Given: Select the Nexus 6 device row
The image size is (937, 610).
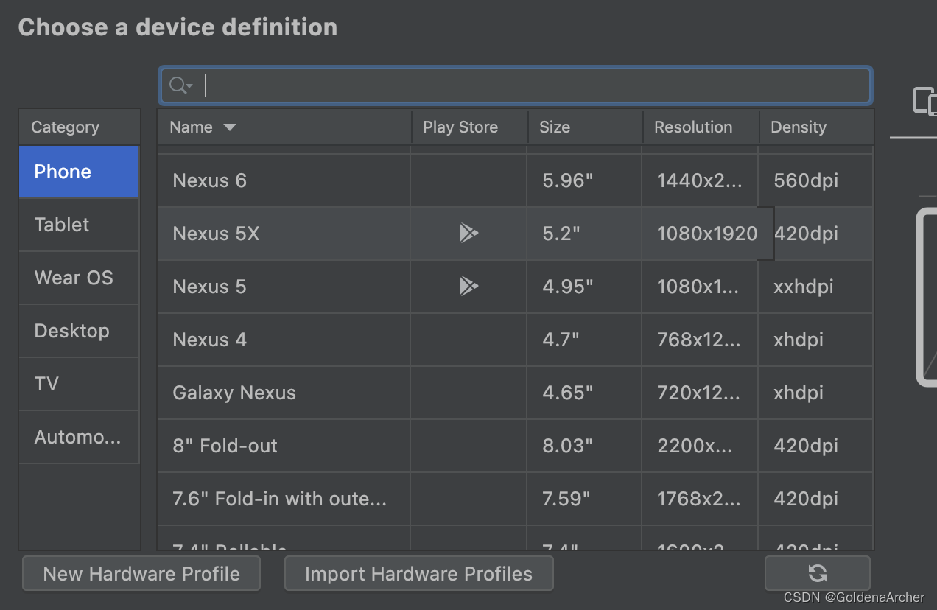Looking at the screenshot, I should tap(284, 180).
